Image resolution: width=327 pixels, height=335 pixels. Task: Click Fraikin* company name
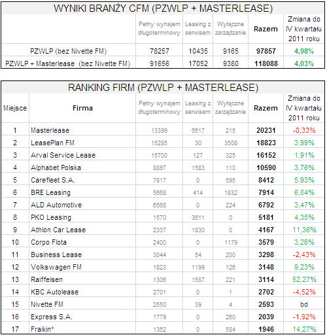pyautogui.click(x=43, y=329)
